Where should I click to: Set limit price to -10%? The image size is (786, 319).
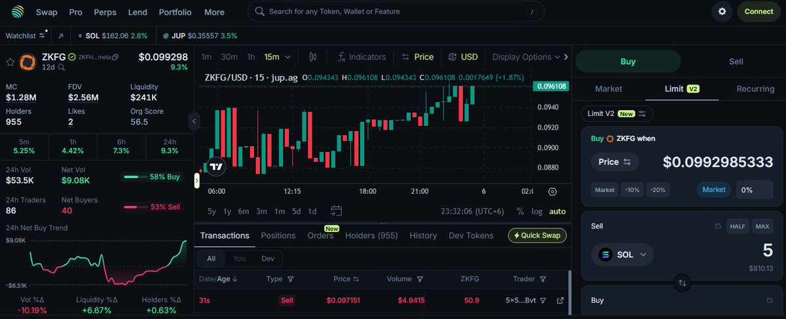[x=632, y=189]
